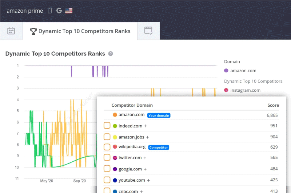Click indeed.com domain name
The width and height of the screenshot is (291, 193).
point(131,126)
